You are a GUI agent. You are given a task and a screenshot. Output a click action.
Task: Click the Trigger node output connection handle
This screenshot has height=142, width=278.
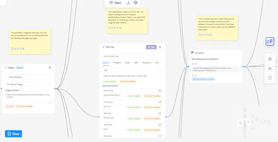55,88
